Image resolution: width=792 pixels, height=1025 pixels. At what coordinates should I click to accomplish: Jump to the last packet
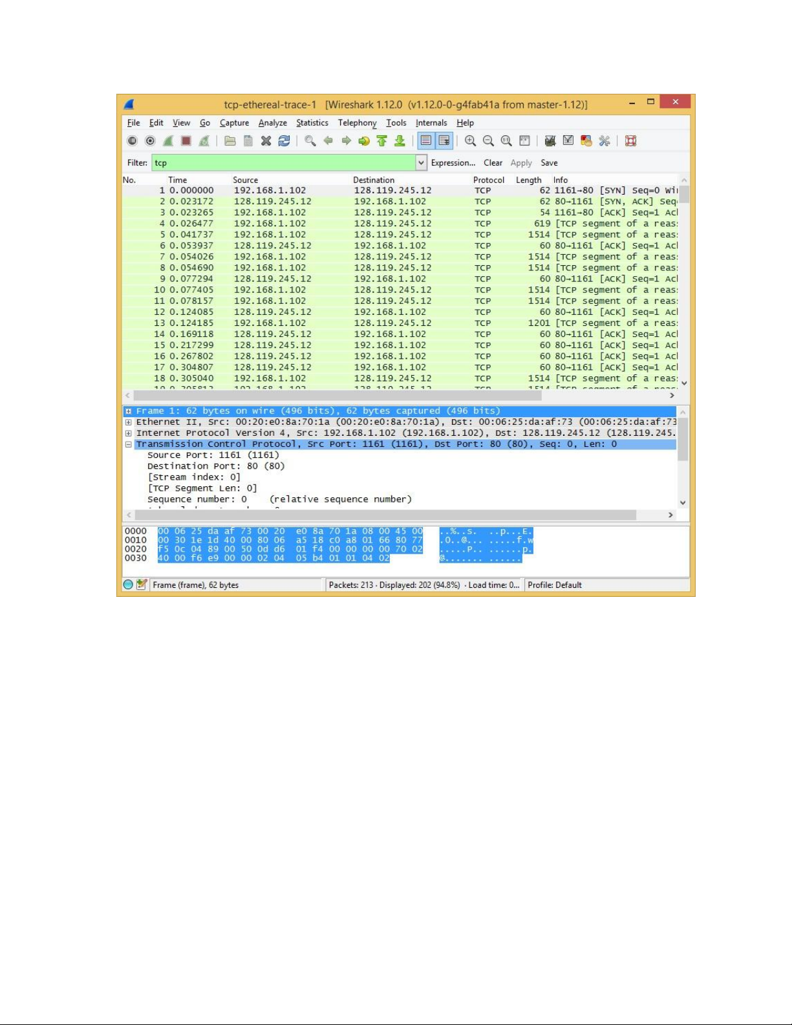coord(400,141)
